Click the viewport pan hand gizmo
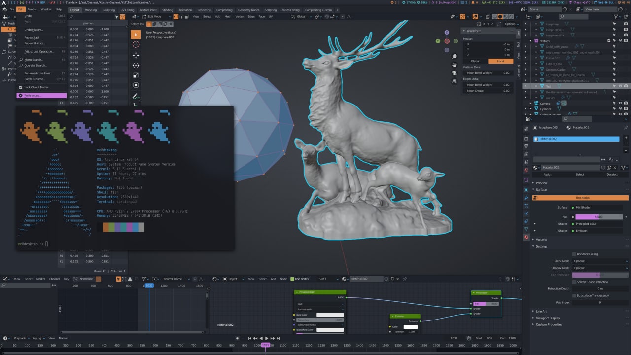Screen dimensions: 631x355 pyautogui.click(x=455, y=65)
